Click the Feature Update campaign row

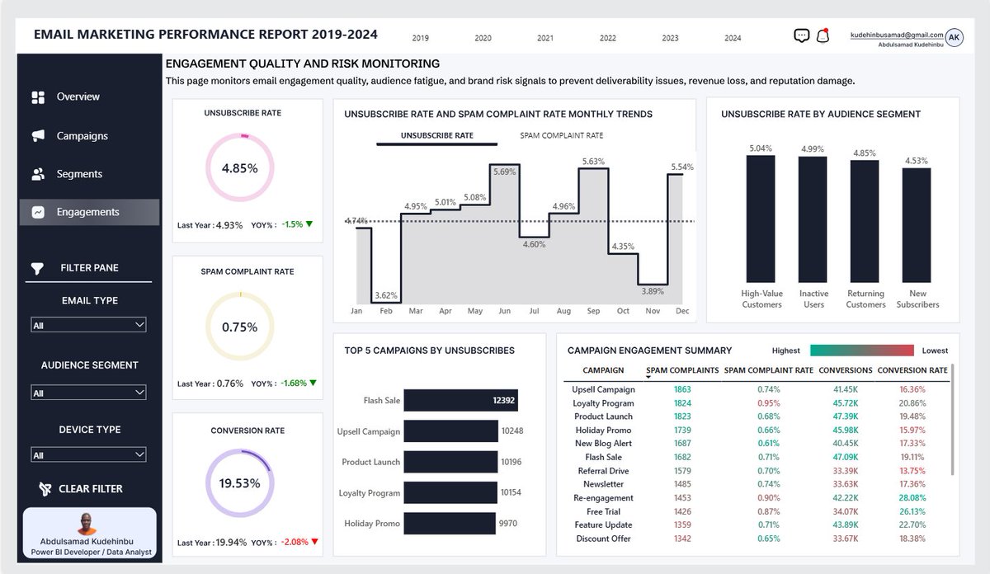click(757, 525)
